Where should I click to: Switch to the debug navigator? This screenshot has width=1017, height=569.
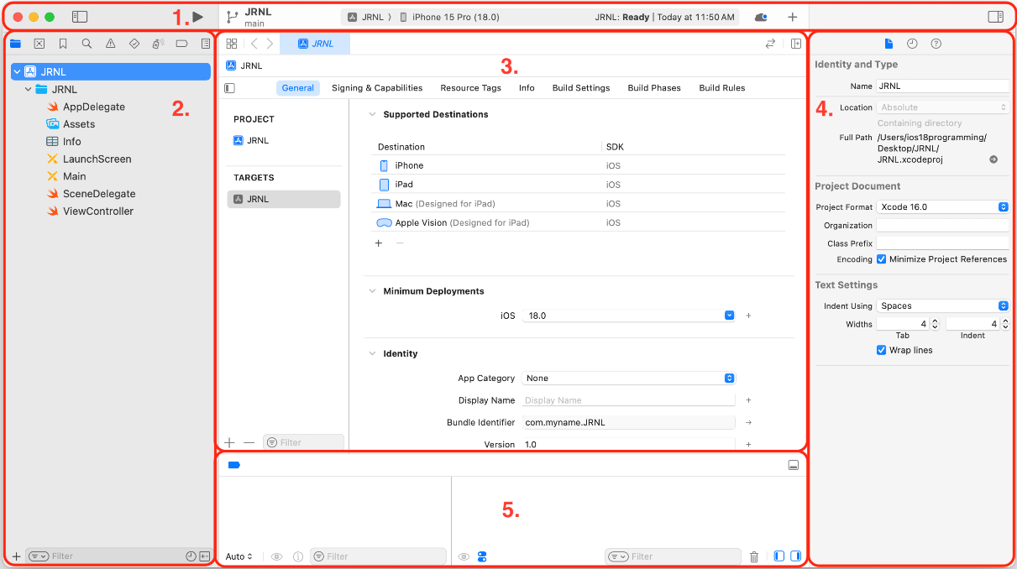click(x=158, y=44)
